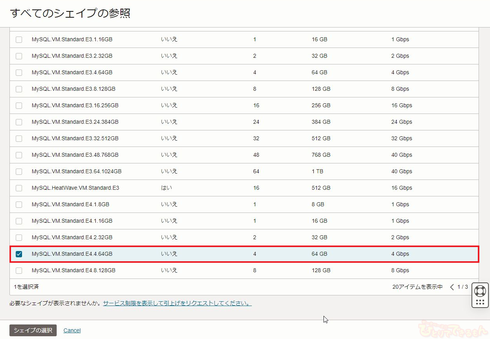Select the MySQL.VM.Standard.E3.8.128GB checkbox

pyautogui.click(x=19, y=89)
